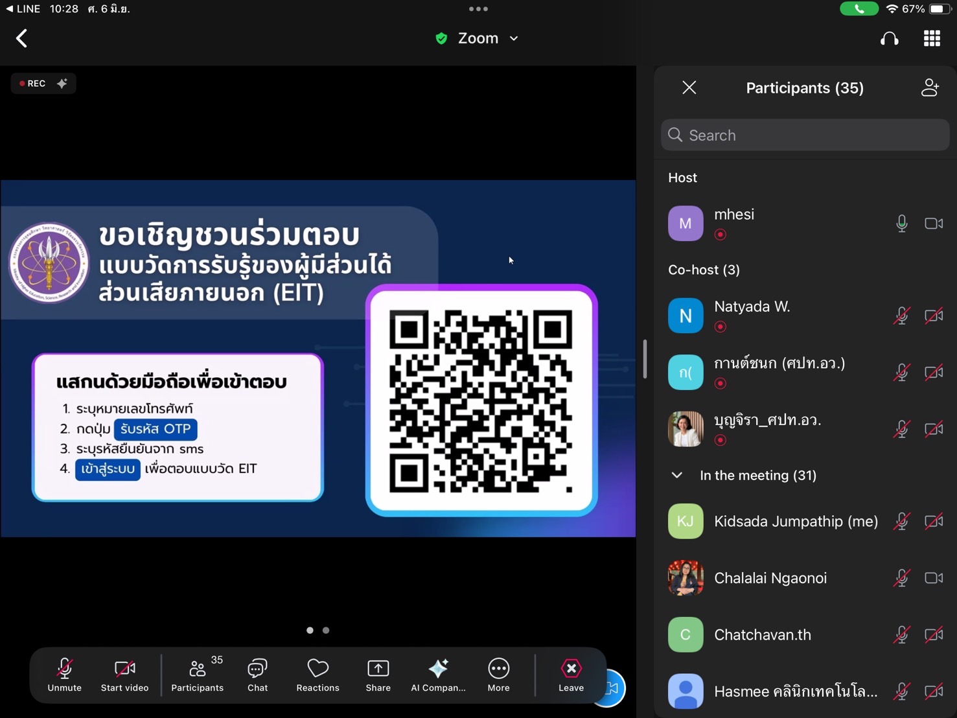Tap เข้าสู่ระบบ button in the slide
This screenshot has height=718, width=957.
click(x=108, y=469)
